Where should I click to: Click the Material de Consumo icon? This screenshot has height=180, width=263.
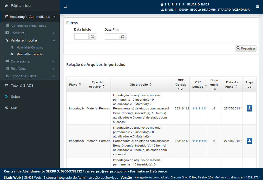(12, 47)
